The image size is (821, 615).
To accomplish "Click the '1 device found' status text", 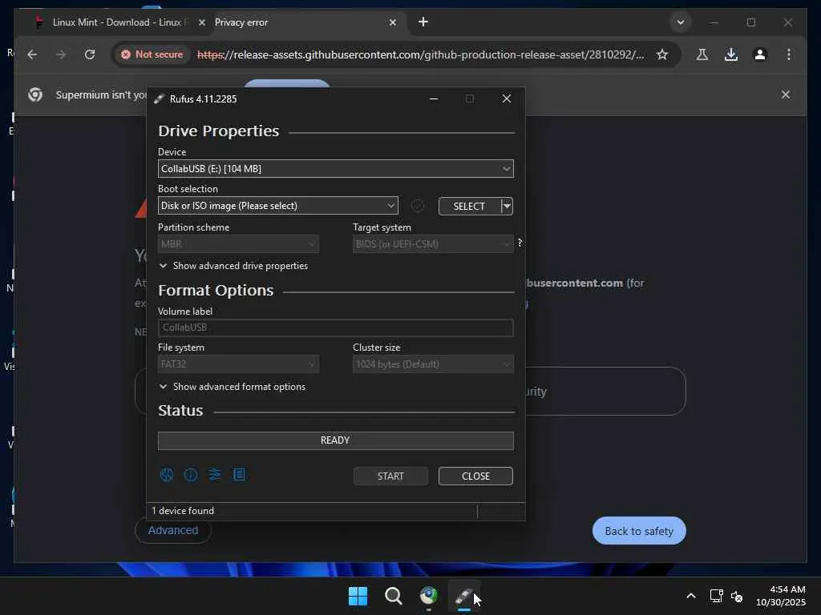I will 183,510.
